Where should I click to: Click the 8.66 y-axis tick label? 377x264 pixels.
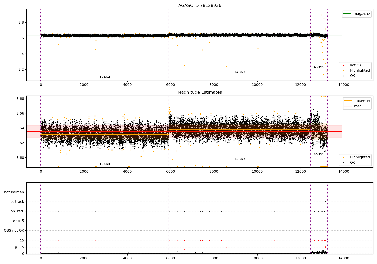click(20, 113)
